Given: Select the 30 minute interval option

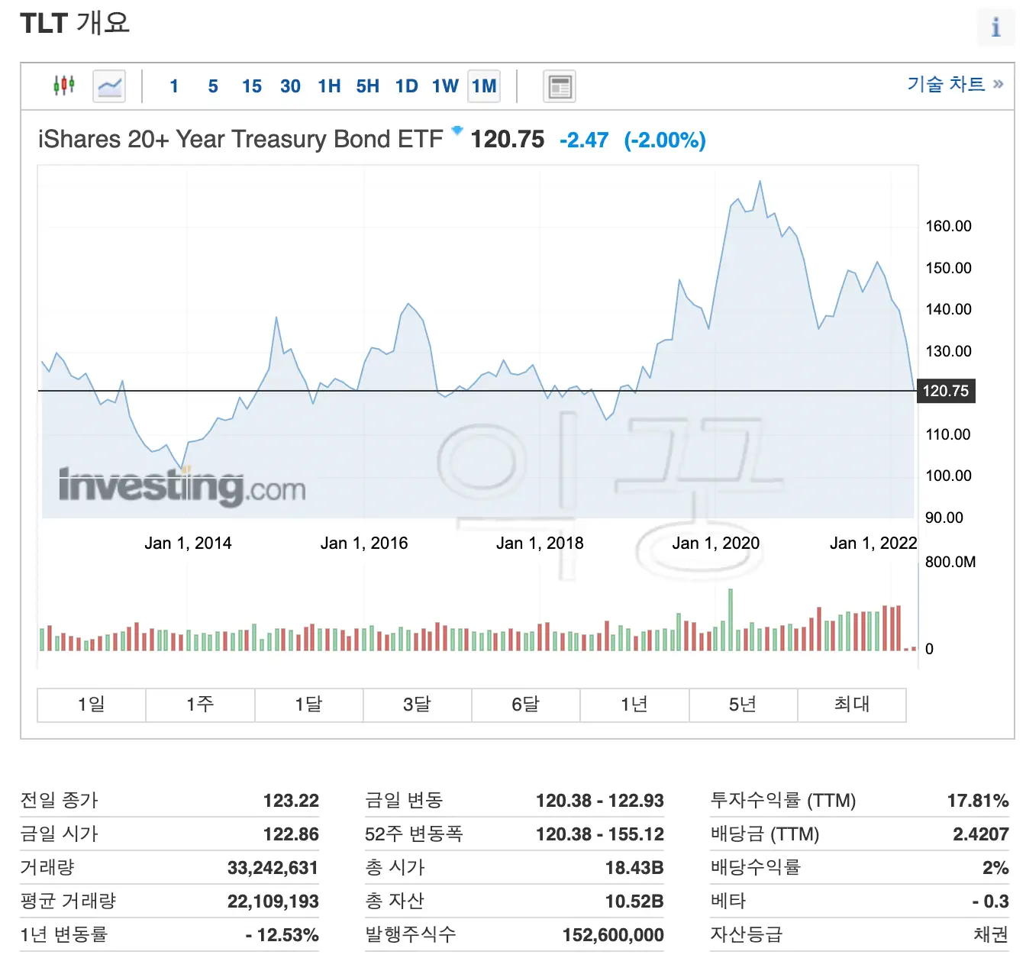Looking at the screenshot, I should pyautogui.click(x=289, y=86).
